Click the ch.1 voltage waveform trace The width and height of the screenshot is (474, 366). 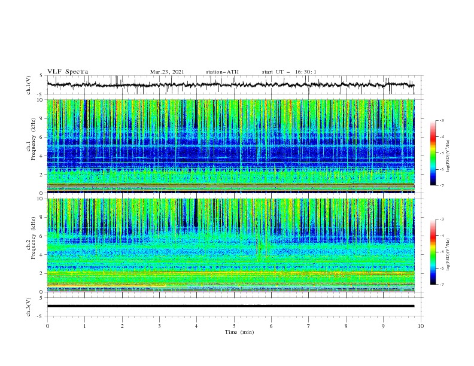(230, 85)
